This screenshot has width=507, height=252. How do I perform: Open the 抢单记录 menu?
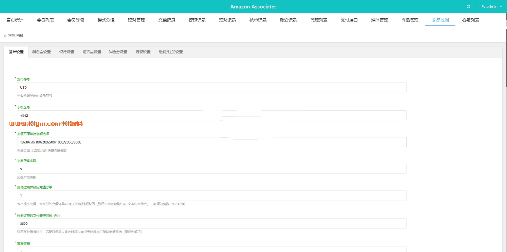[258, 20]
